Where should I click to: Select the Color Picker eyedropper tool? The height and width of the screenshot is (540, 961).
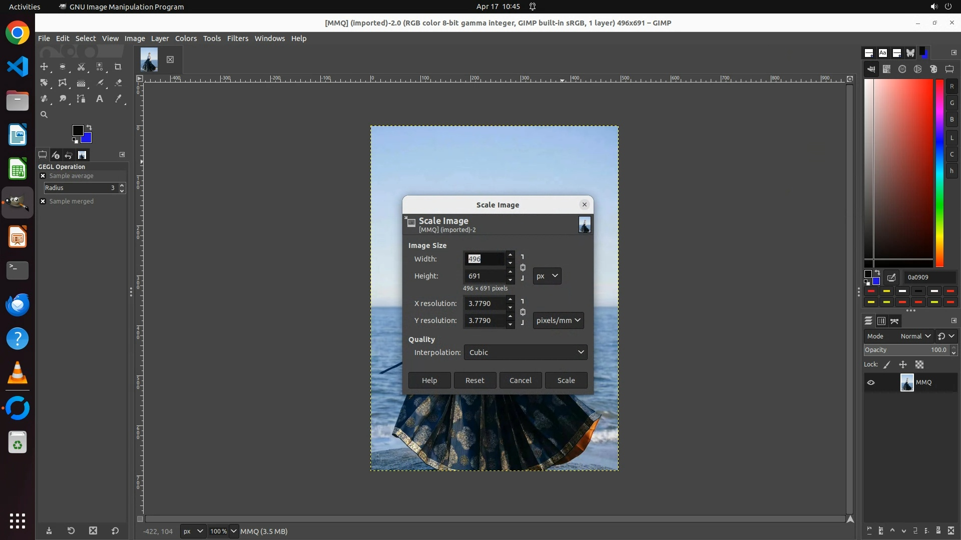coord(118,99)
